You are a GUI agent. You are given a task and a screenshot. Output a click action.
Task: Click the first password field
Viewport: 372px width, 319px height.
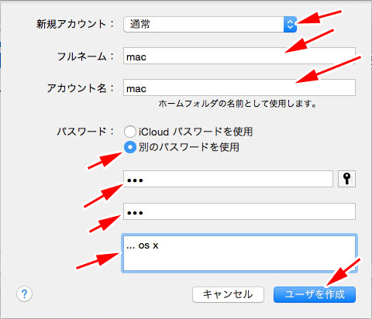[228, 179]
